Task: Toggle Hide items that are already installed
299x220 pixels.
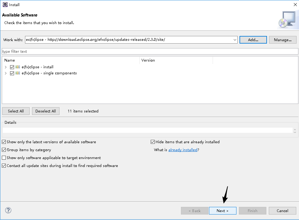Action: [x=153, y=142]
